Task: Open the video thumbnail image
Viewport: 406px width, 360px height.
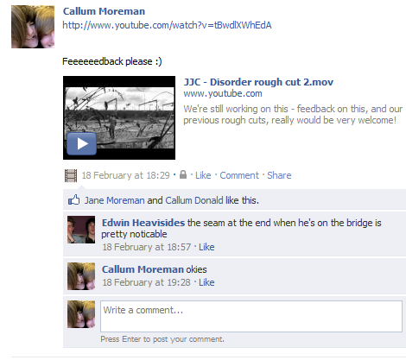Action: point(119,117)
